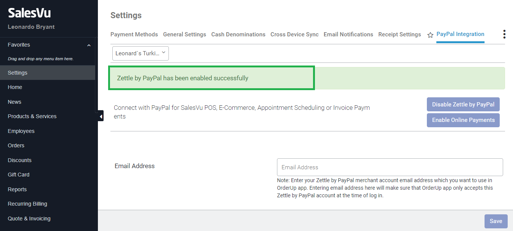The width and height of the screenshot is (513, 231).
Task: Go to the Cross Device Sync tab
Action: point(294,34)
